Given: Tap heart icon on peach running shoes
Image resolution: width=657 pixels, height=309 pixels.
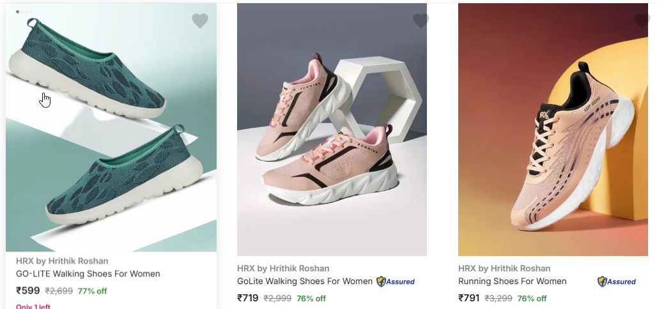Looking at the screenshot, I should click(x=642, y=21).
